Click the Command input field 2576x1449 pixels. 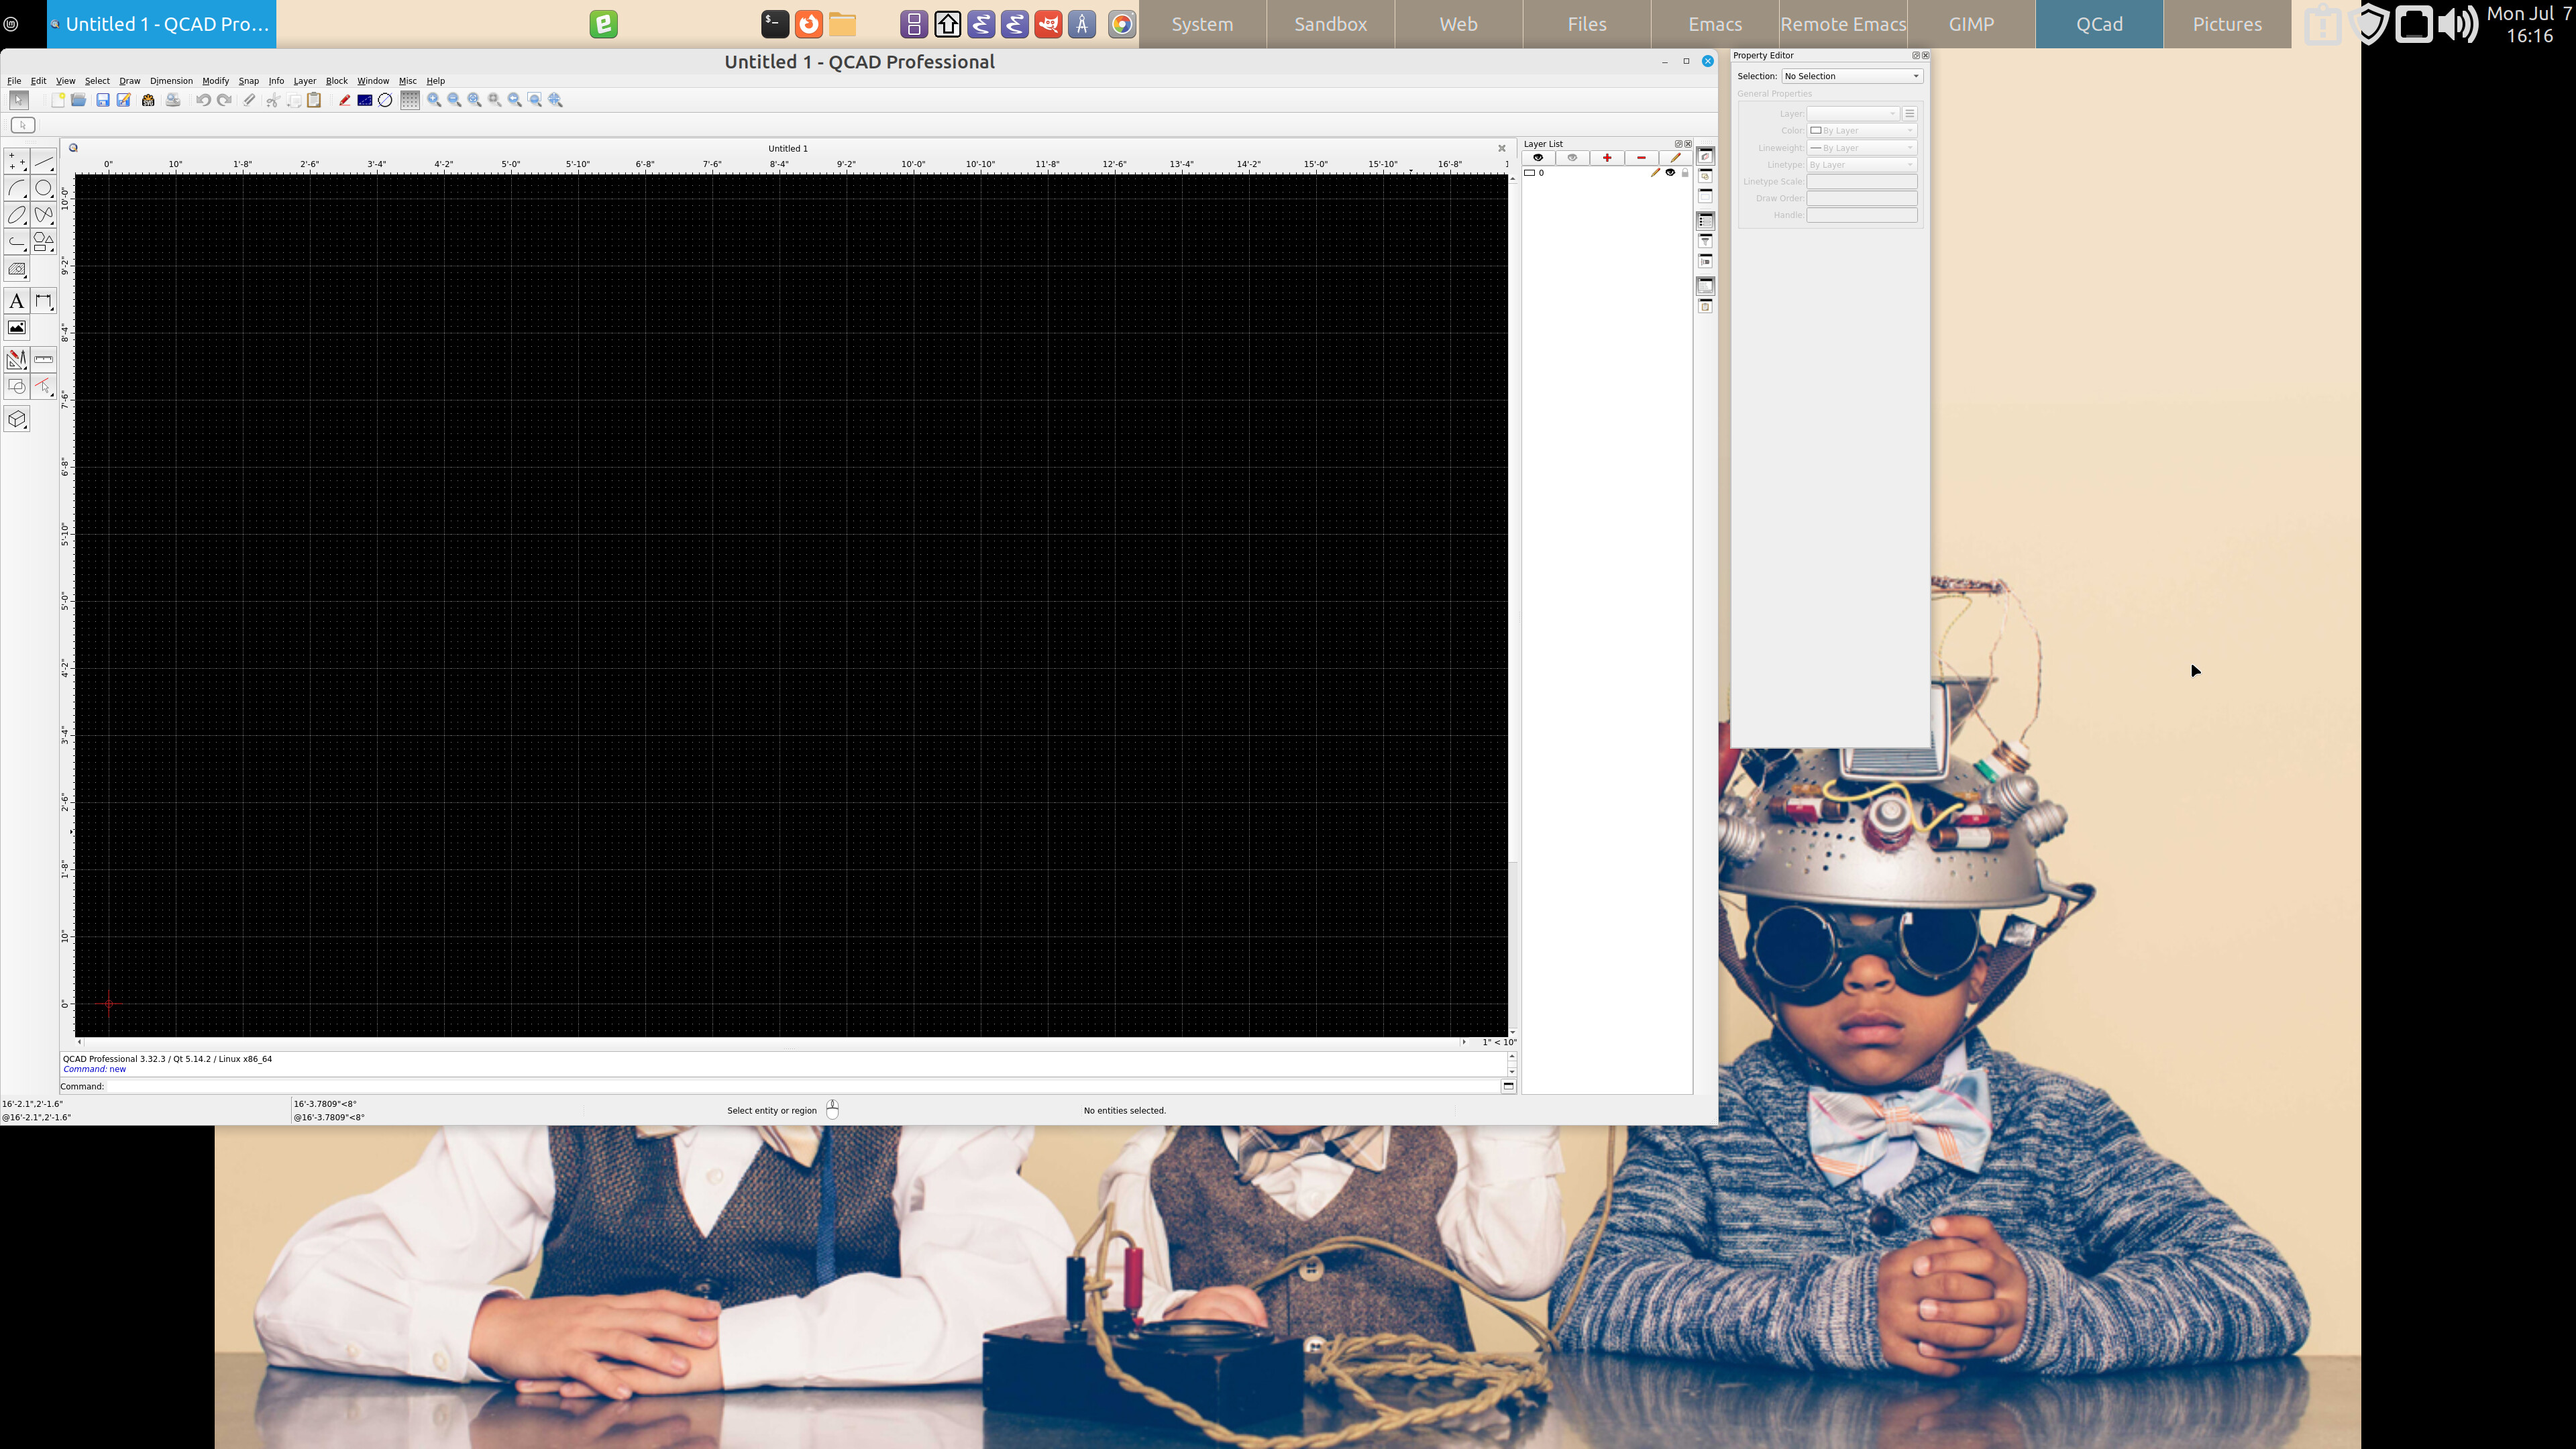pos(800,1086)
